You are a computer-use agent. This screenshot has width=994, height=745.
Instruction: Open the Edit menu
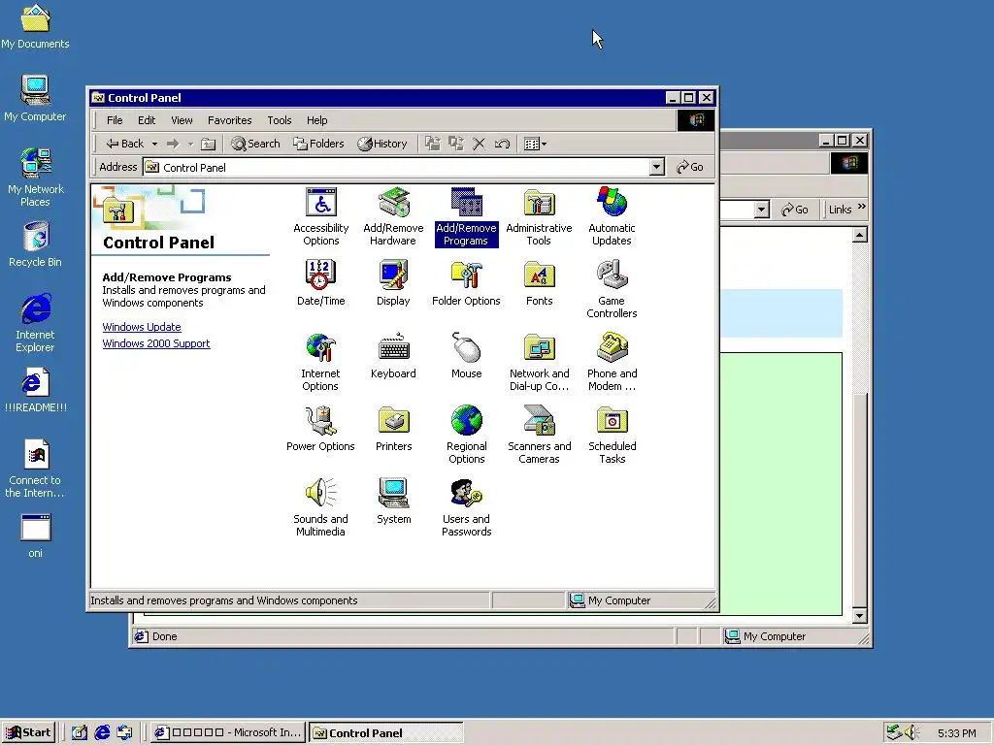click(x=147, y=120)
